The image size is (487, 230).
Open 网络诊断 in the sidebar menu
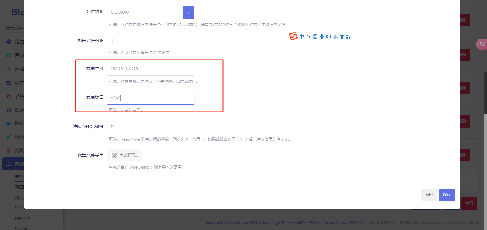(x=23, y=218)
